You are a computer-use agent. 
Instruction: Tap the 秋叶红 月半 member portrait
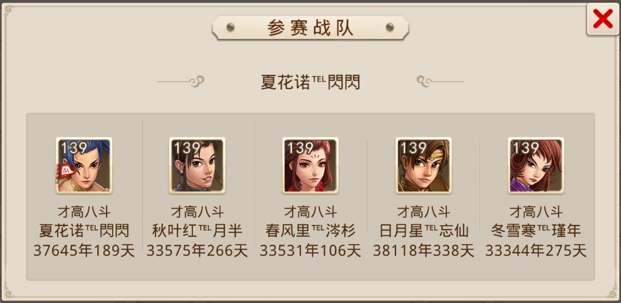[x=197, y=165]
